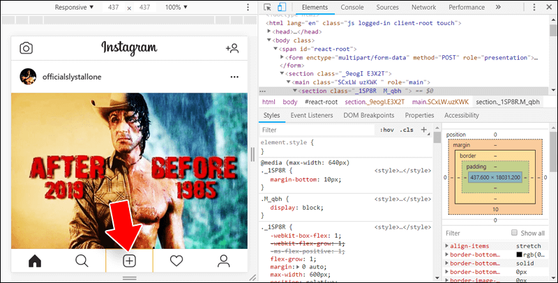Tap the new post plus icon
The width and height of the screenshot is (558, 283).
130,261
